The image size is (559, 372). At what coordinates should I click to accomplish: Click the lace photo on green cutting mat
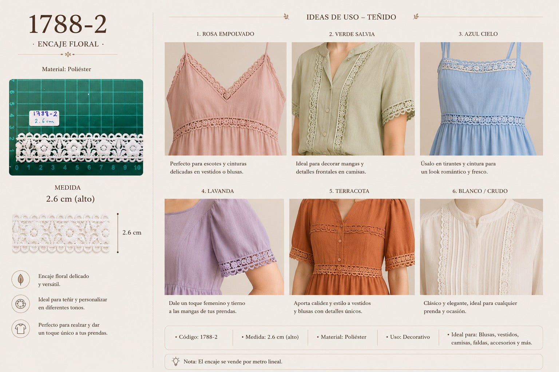(76, 127)
